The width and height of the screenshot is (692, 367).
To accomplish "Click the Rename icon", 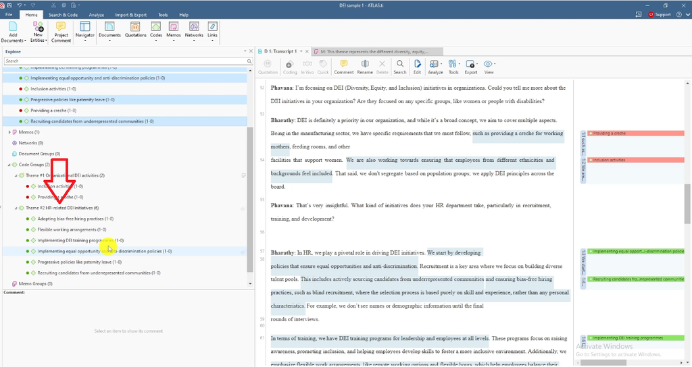I will click(x=364, y=67).
